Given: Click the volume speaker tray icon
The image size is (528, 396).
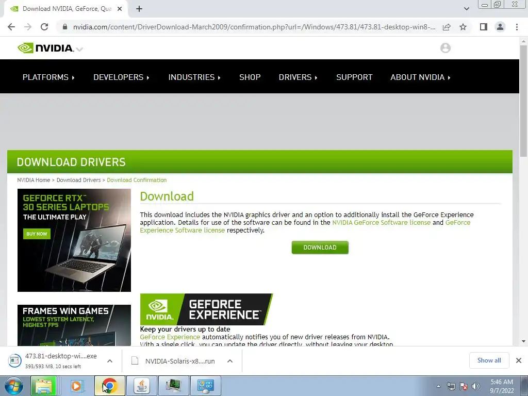Looking at the screenshot, I should pyautogui.click(x=476, y=386).
